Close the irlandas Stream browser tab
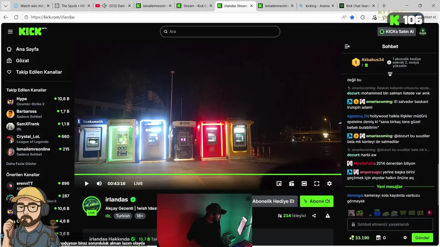 click(x=251, y=6)
